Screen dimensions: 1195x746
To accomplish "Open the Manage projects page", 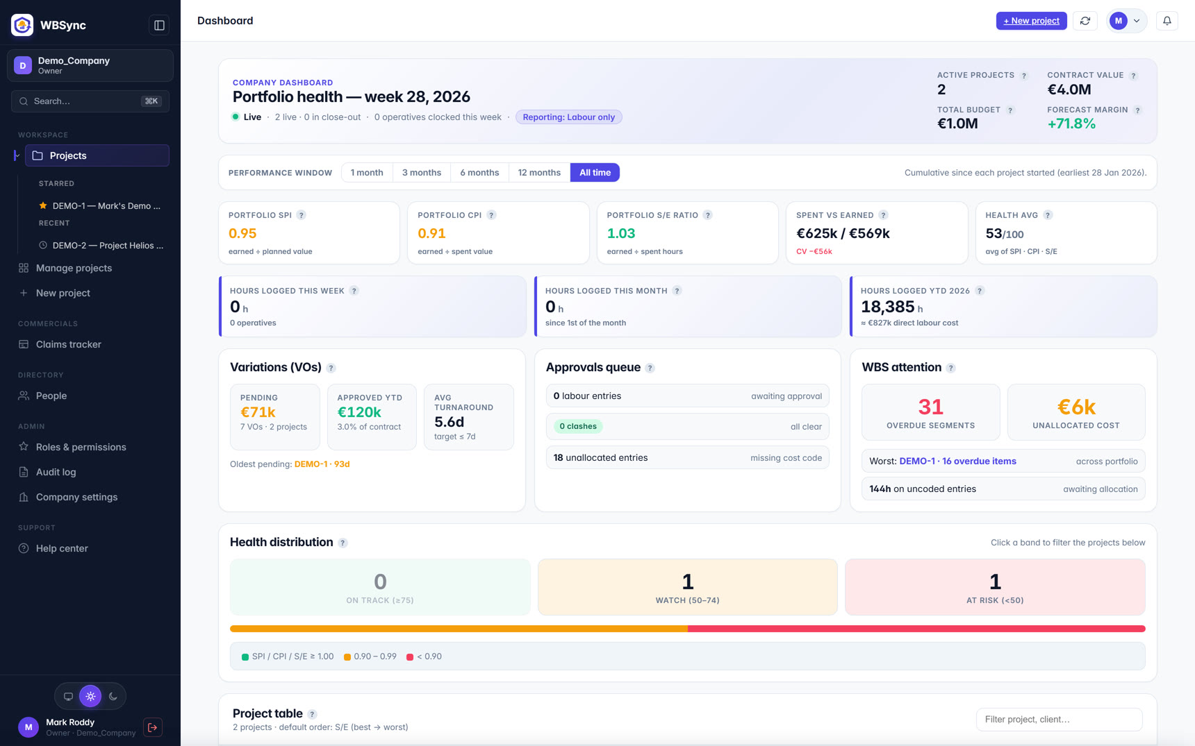I will click(x=90, y=268).
